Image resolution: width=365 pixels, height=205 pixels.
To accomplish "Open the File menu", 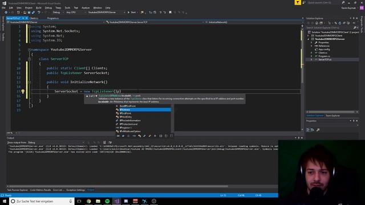I will [x=3, y=7].
